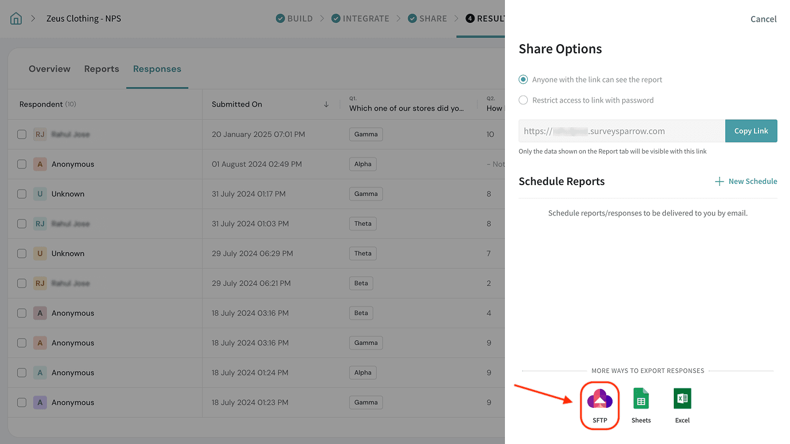Tick the checkbox for the 01 August 2024 response
This screenshot has width=790, height=444.
click(x=22, y=164)
